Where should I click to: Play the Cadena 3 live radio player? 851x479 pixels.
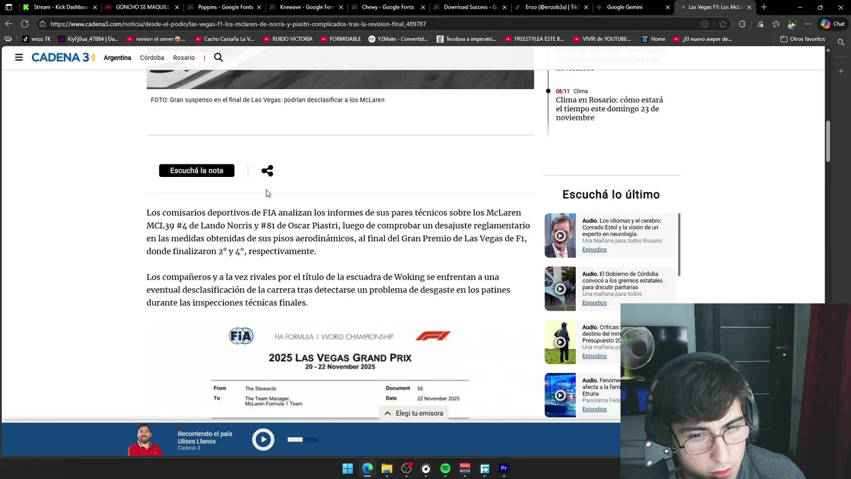pos(263,439)
